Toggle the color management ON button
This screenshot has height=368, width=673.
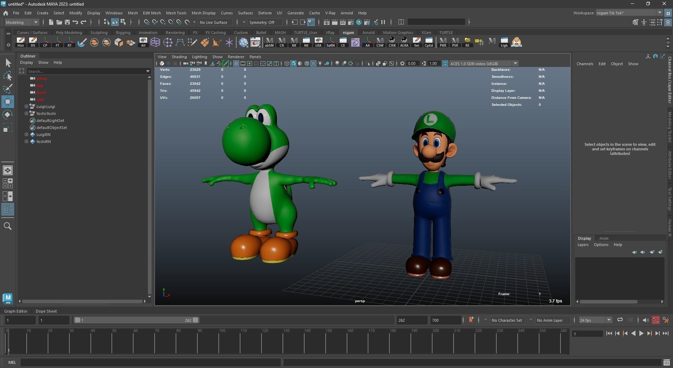(445, 63)
